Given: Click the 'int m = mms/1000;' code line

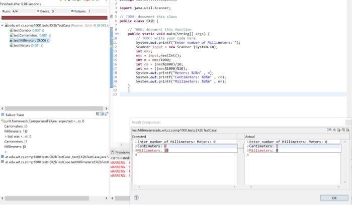Looking at the screenshot, I should click(153, 60).
